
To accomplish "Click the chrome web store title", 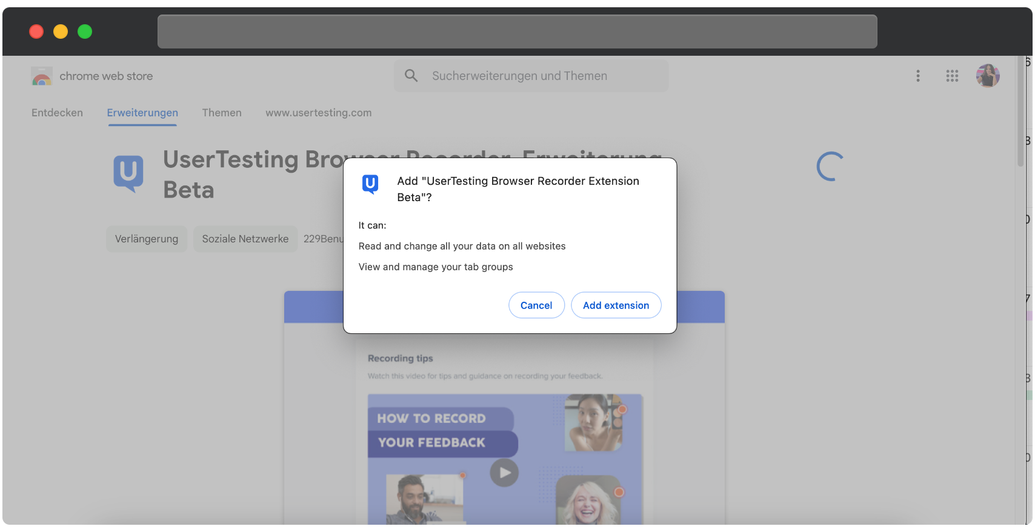I will [106, 76].
